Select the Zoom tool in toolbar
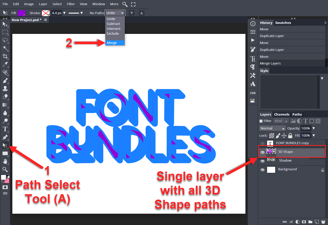 click(5, 169)
